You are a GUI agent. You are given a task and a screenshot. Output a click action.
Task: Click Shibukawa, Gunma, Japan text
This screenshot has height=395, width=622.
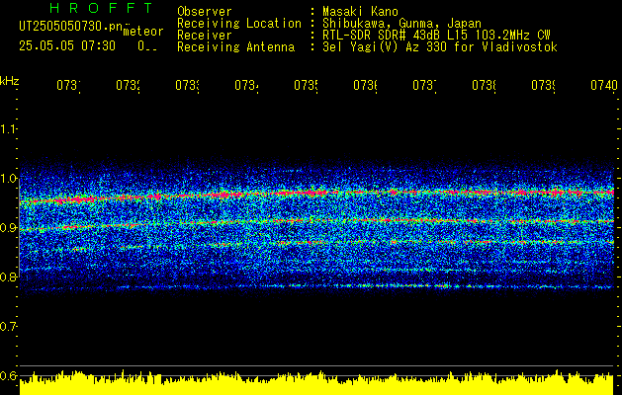(x=401, y=24)
